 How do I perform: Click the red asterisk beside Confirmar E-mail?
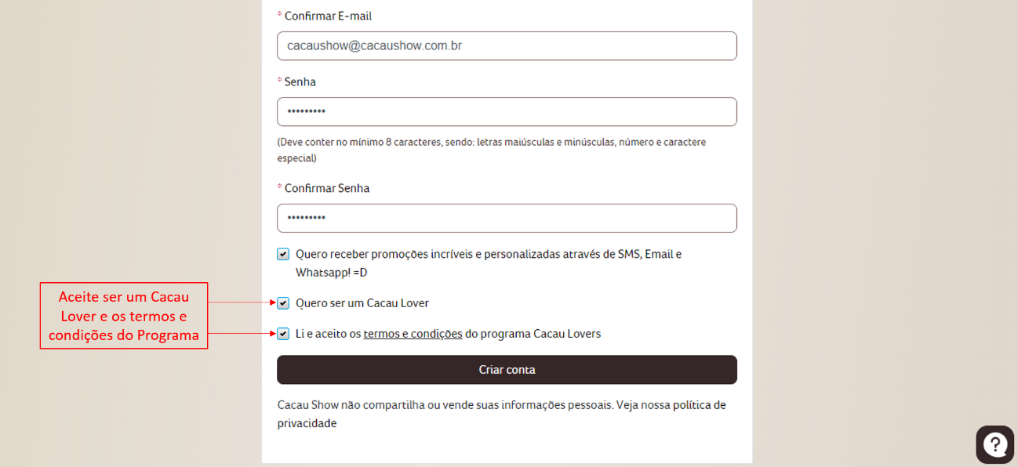coord(279,15)
